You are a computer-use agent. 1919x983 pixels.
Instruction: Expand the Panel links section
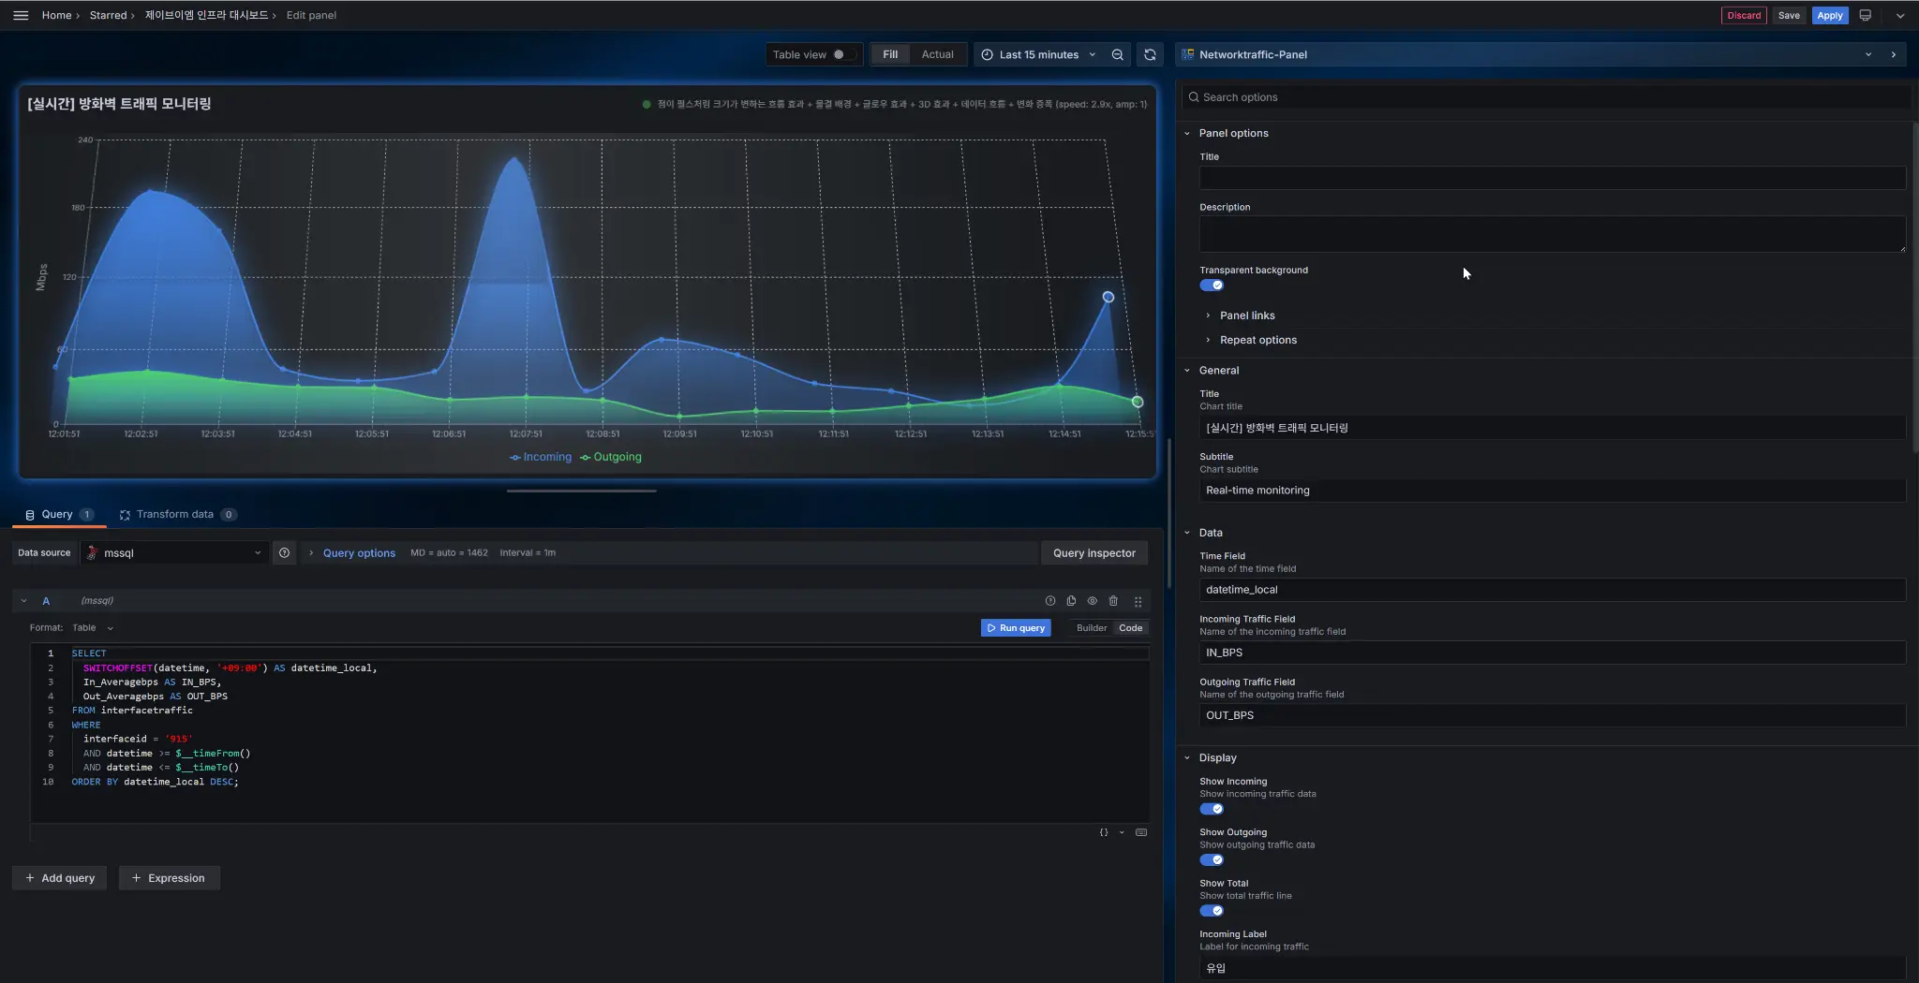click(x=1246, y=315)
